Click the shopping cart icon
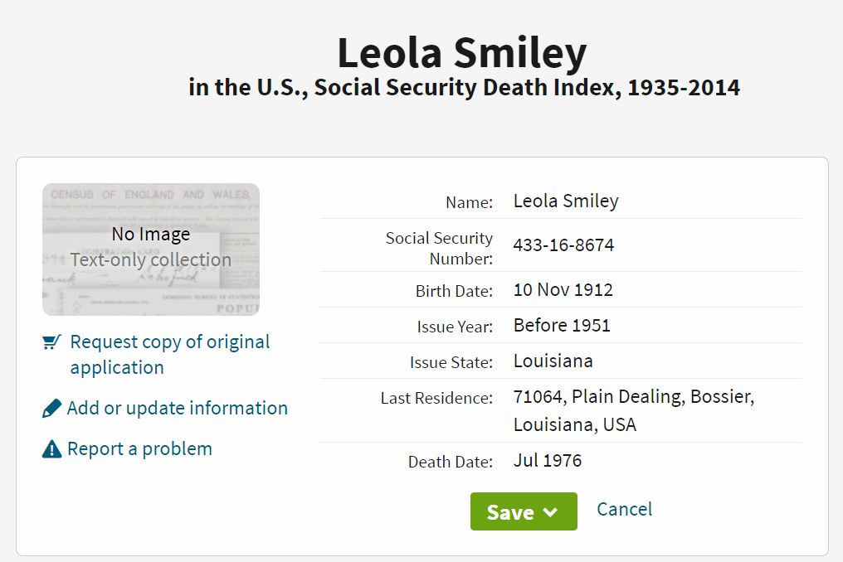The width and height of the screenshot is (843, 562). pos(51,342)
